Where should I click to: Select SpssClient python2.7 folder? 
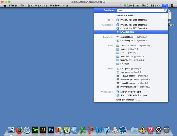point(131,60)
